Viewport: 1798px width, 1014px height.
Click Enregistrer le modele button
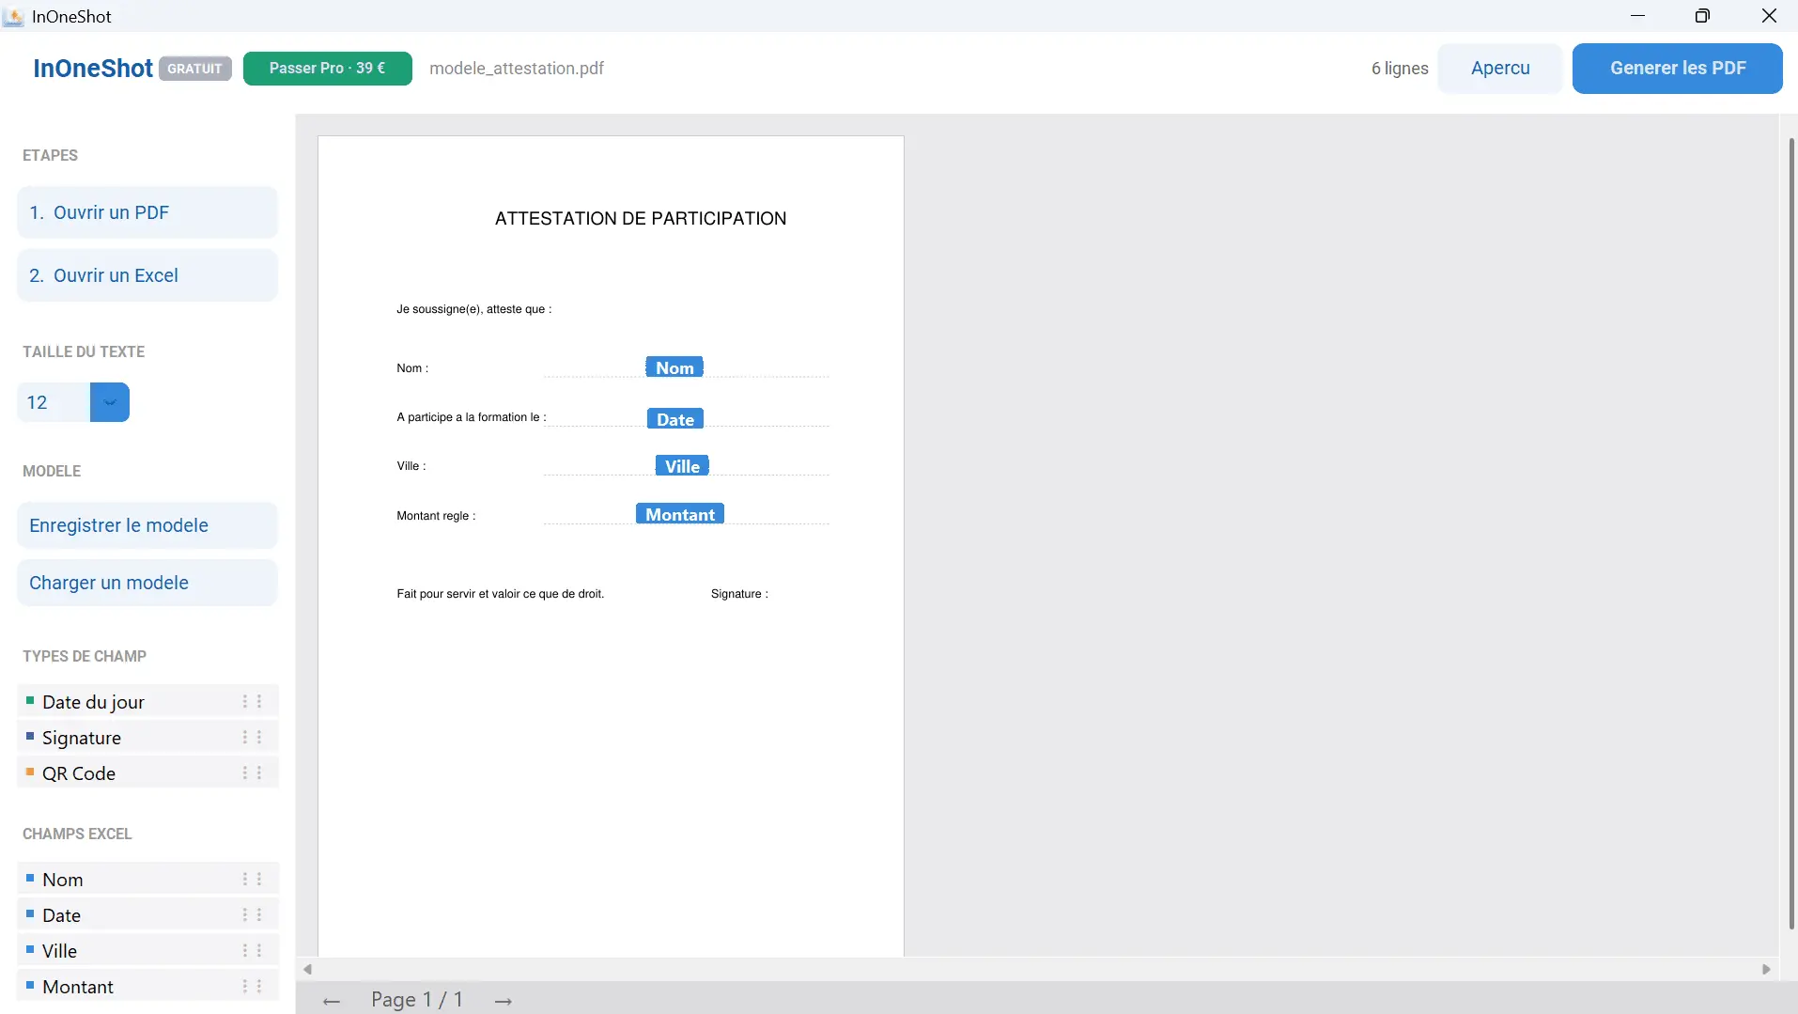click(147, 525)
